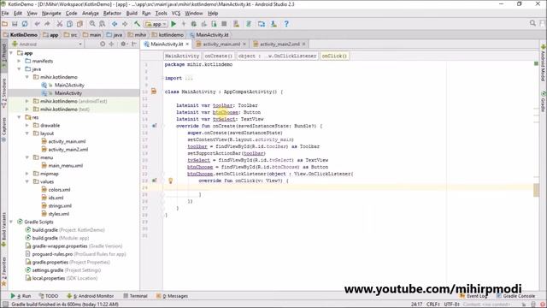This screenshot has width=547, height=308.
Task: Toggle the Favorites side button
Action: (x=3, y=272)
